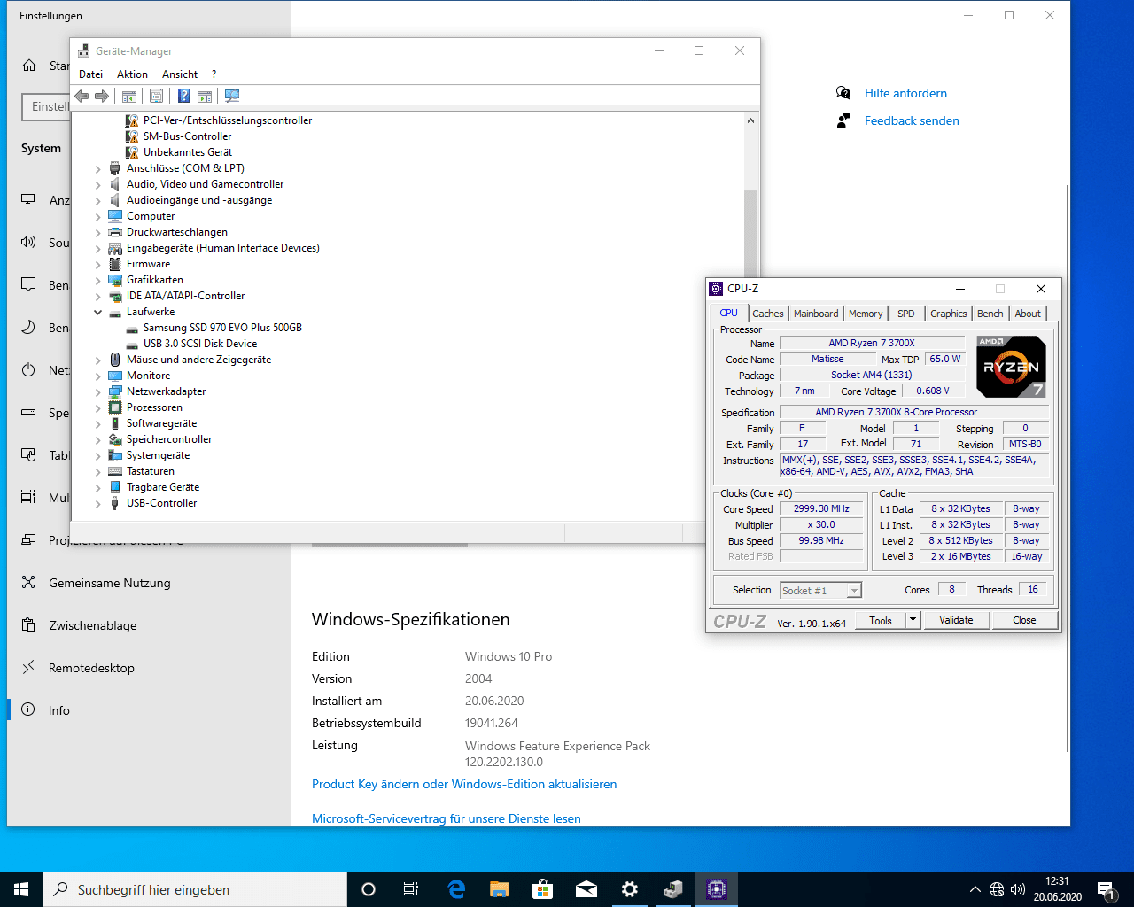Open Product Key ändern oder Windows-Edition aktualisieren
The height and width of the screenshot is (907, 1134).
click(x=464, y=784)
